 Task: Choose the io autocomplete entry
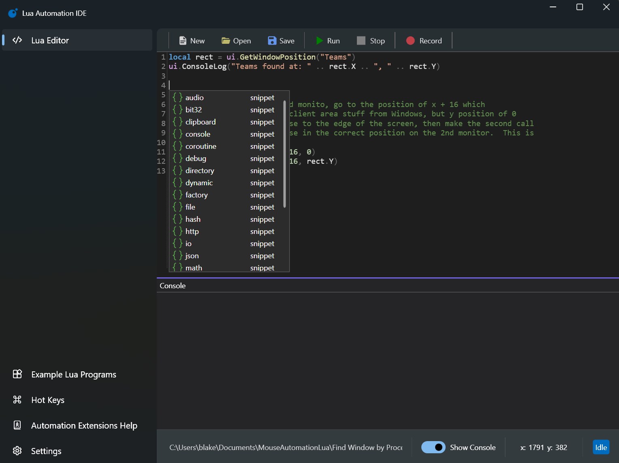click(x=227, y=243)
